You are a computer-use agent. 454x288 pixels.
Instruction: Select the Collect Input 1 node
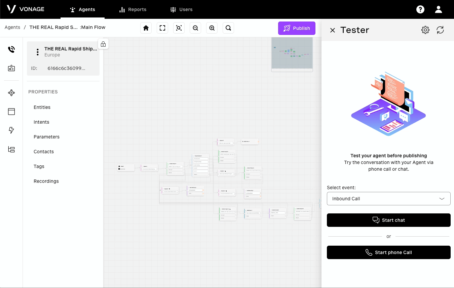(x=175, y=168)
